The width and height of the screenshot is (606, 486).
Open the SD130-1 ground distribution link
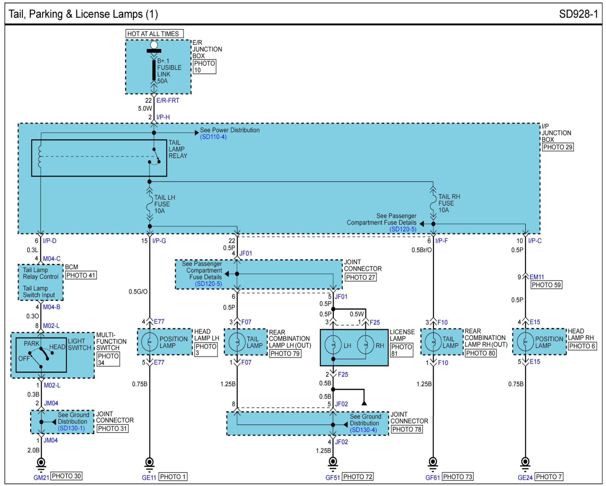click(71, 428)
